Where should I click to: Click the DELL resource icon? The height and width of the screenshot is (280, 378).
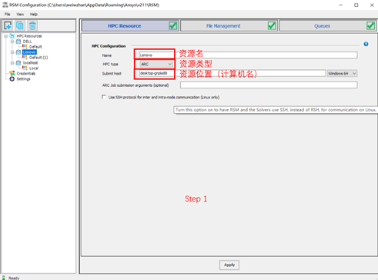[x=18, y=42]
